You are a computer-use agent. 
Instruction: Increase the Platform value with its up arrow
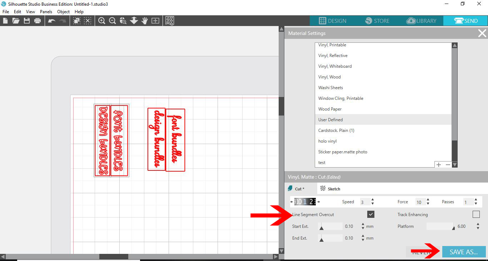click(x=478, y=225)
